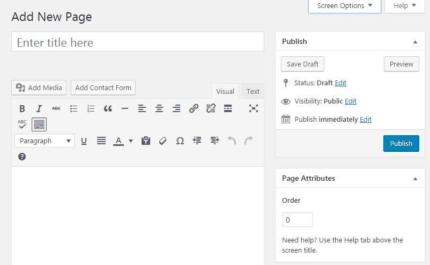Justify text alignment
This screenshot has height=265, width=430.
(101, 141)
